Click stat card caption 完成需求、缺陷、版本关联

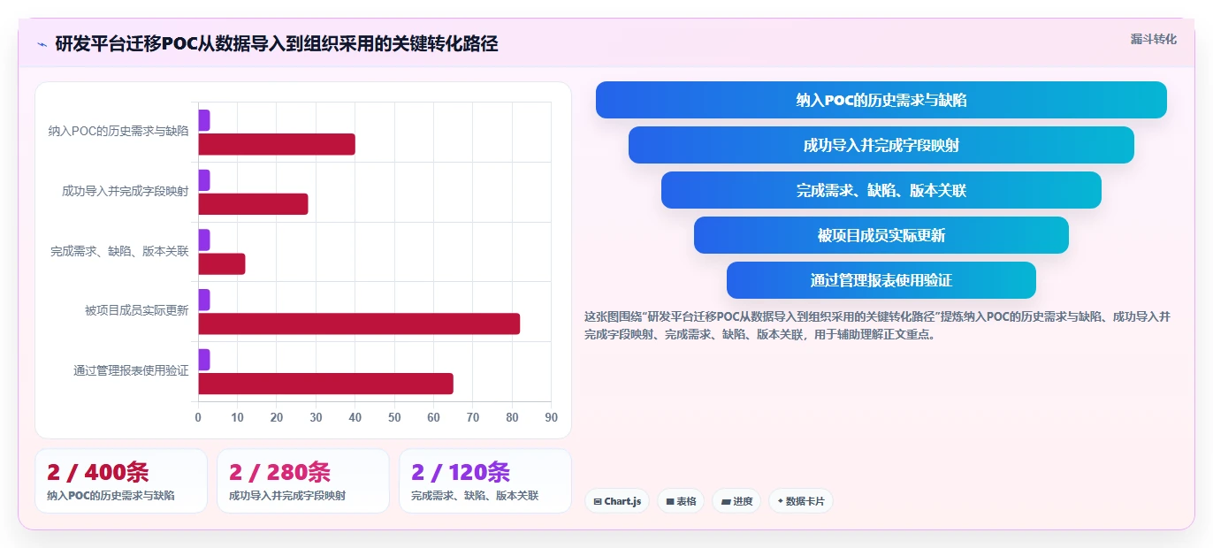[475, 496]
